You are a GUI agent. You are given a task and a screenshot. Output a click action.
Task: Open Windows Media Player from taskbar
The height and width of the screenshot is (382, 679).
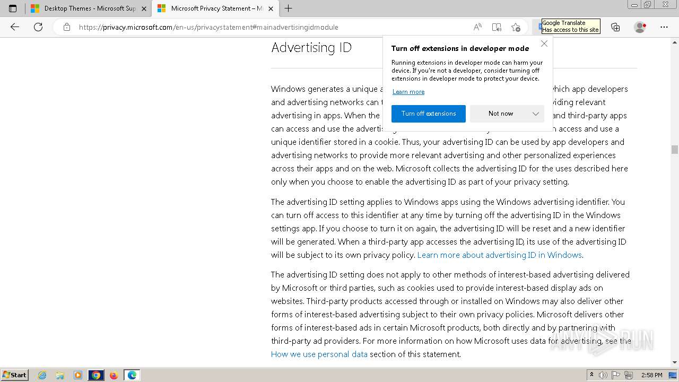[78, 375]
